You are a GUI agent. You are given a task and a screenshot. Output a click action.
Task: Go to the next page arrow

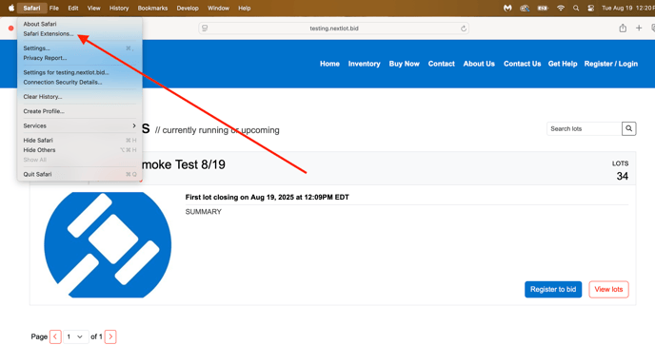[x=110, y=336]
